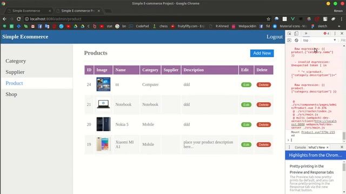Viewport: 346px width, 194px height.
Task: Toggle DevTools device toolbar icon
Action: click(296, 33)
